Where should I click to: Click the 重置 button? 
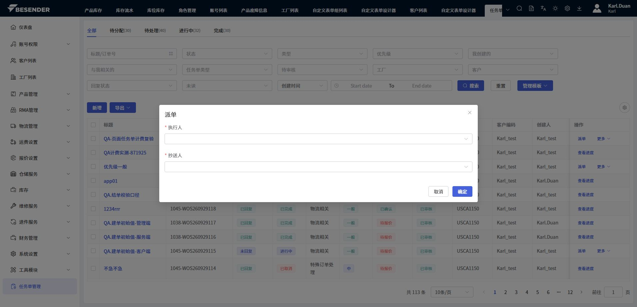tap(500, 86)
